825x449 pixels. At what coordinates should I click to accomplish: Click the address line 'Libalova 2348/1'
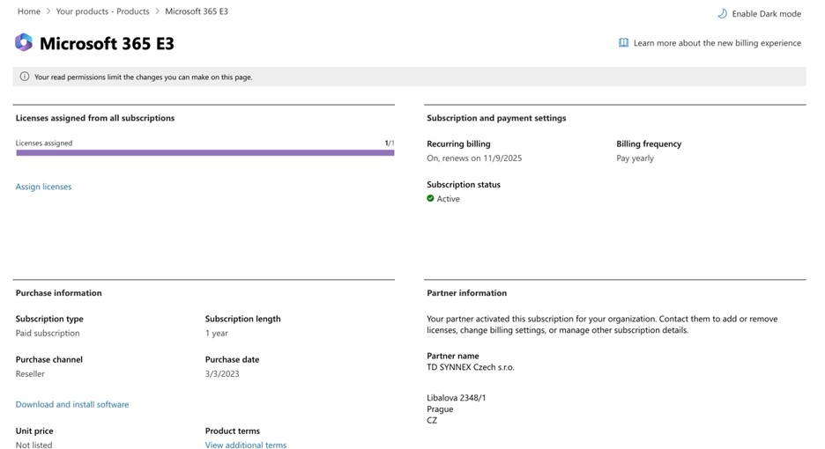point(457,397)
